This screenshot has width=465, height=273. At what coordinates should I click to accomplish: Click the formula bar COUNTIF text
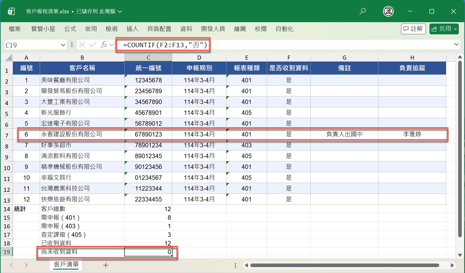pos(165,45)
